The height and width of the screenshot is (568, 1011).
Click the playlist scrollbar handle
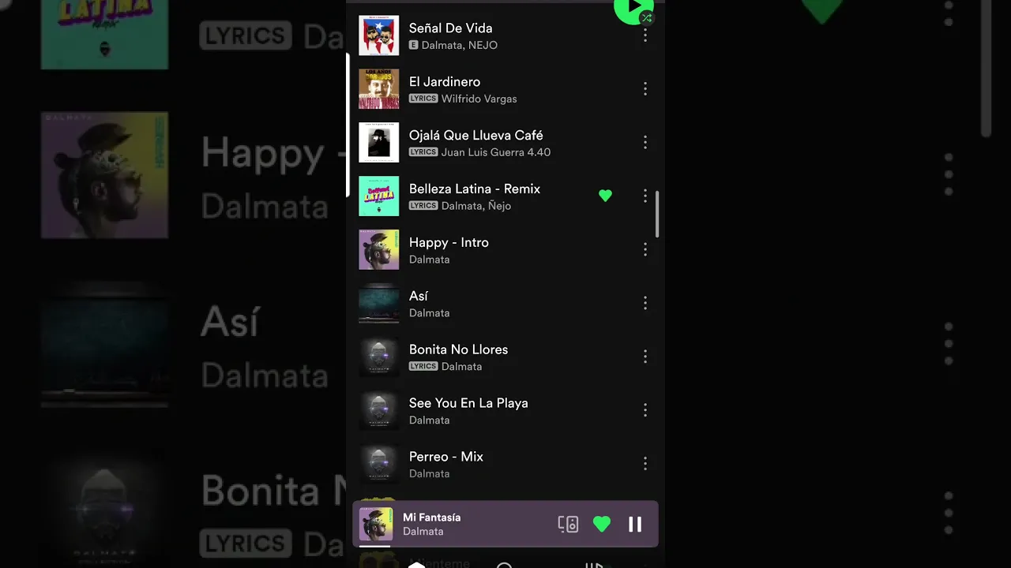tap(656, 214)
